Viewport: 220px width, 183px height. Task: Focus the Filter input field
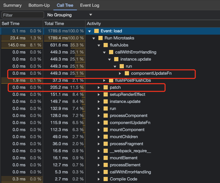tap(23, 15)
